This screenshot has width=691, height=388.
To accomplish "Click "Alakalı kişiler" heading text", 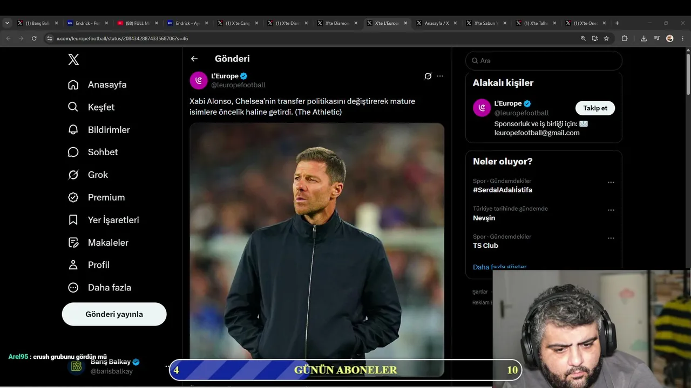I will [x=503, y=82].
